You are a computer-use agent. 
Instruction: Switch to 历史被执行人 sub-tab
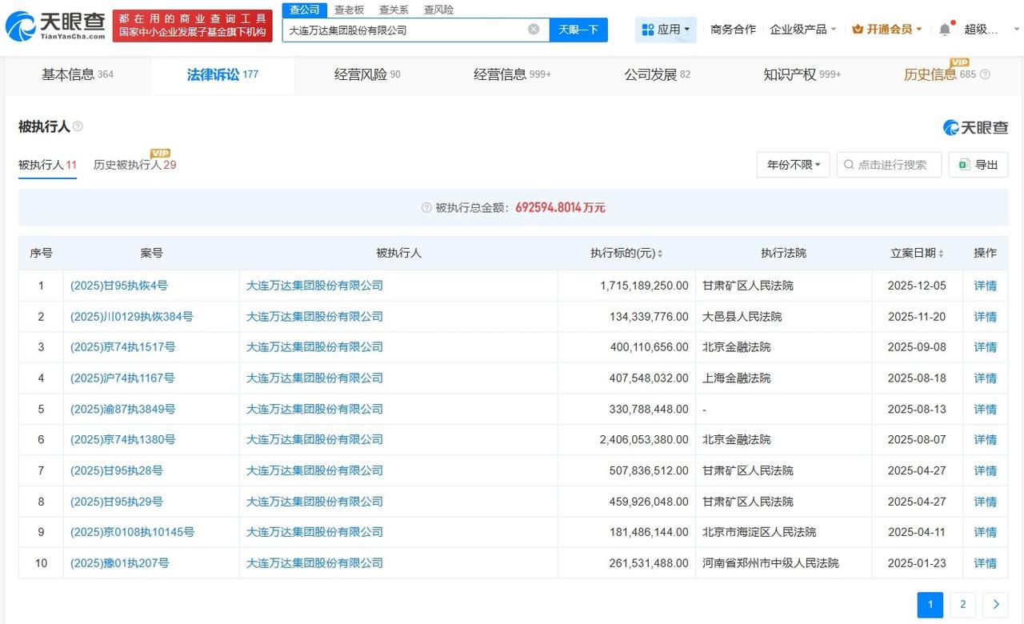click(x=134, y=165)
